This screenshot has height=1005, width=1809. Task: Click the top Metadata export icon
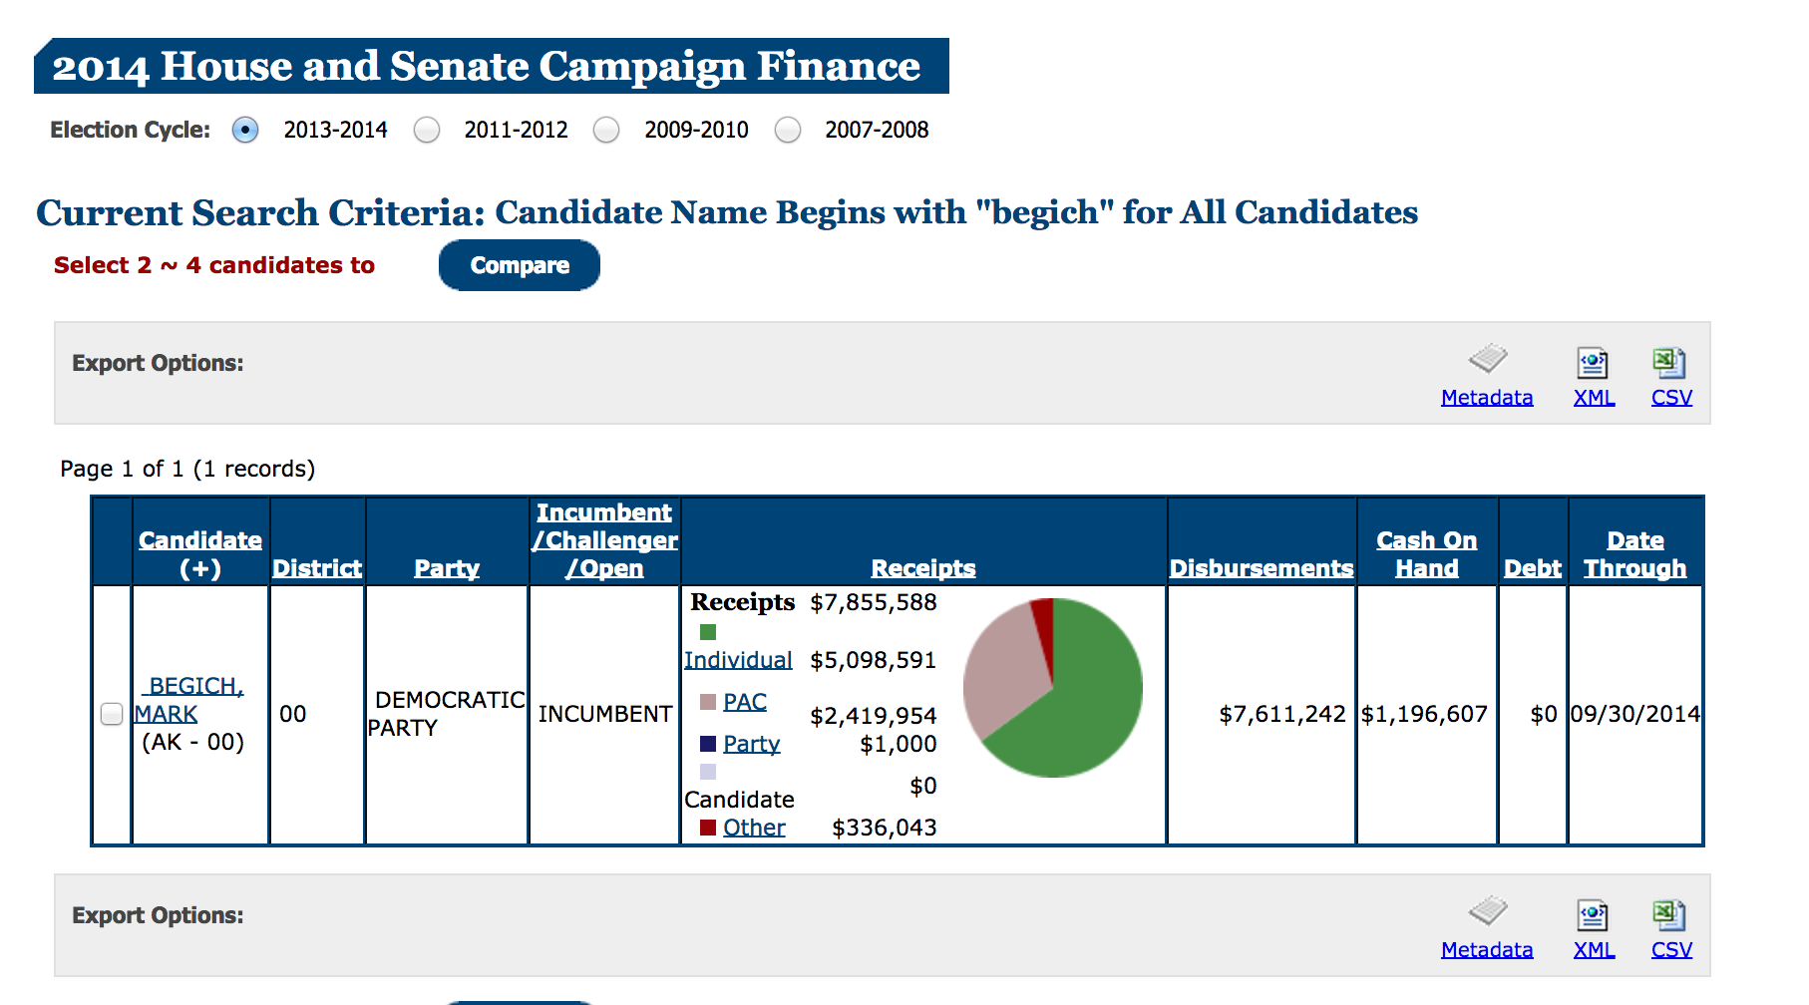(1487, 359)
